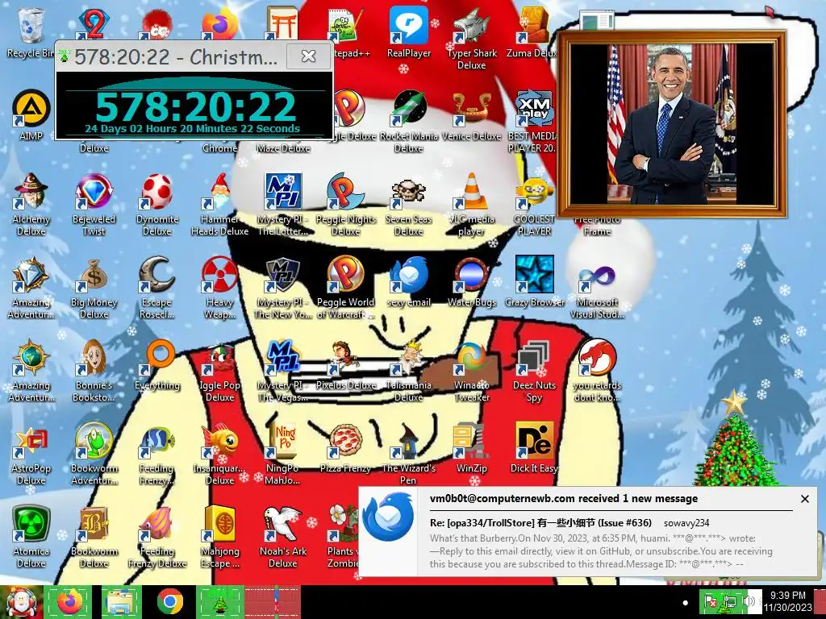Select Mystery PI The Lottery icon
The width and height of the screenshot is (826, 619).
(282, 191)
